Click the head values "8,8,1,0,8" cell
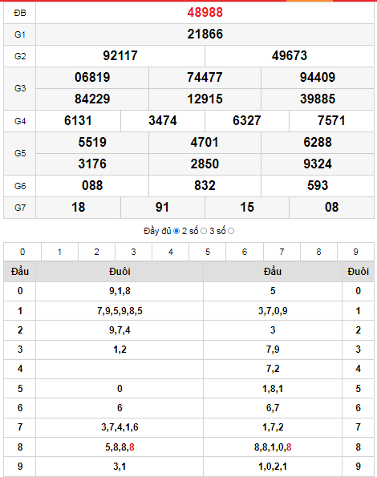The image size is (377, 477). 273,447
